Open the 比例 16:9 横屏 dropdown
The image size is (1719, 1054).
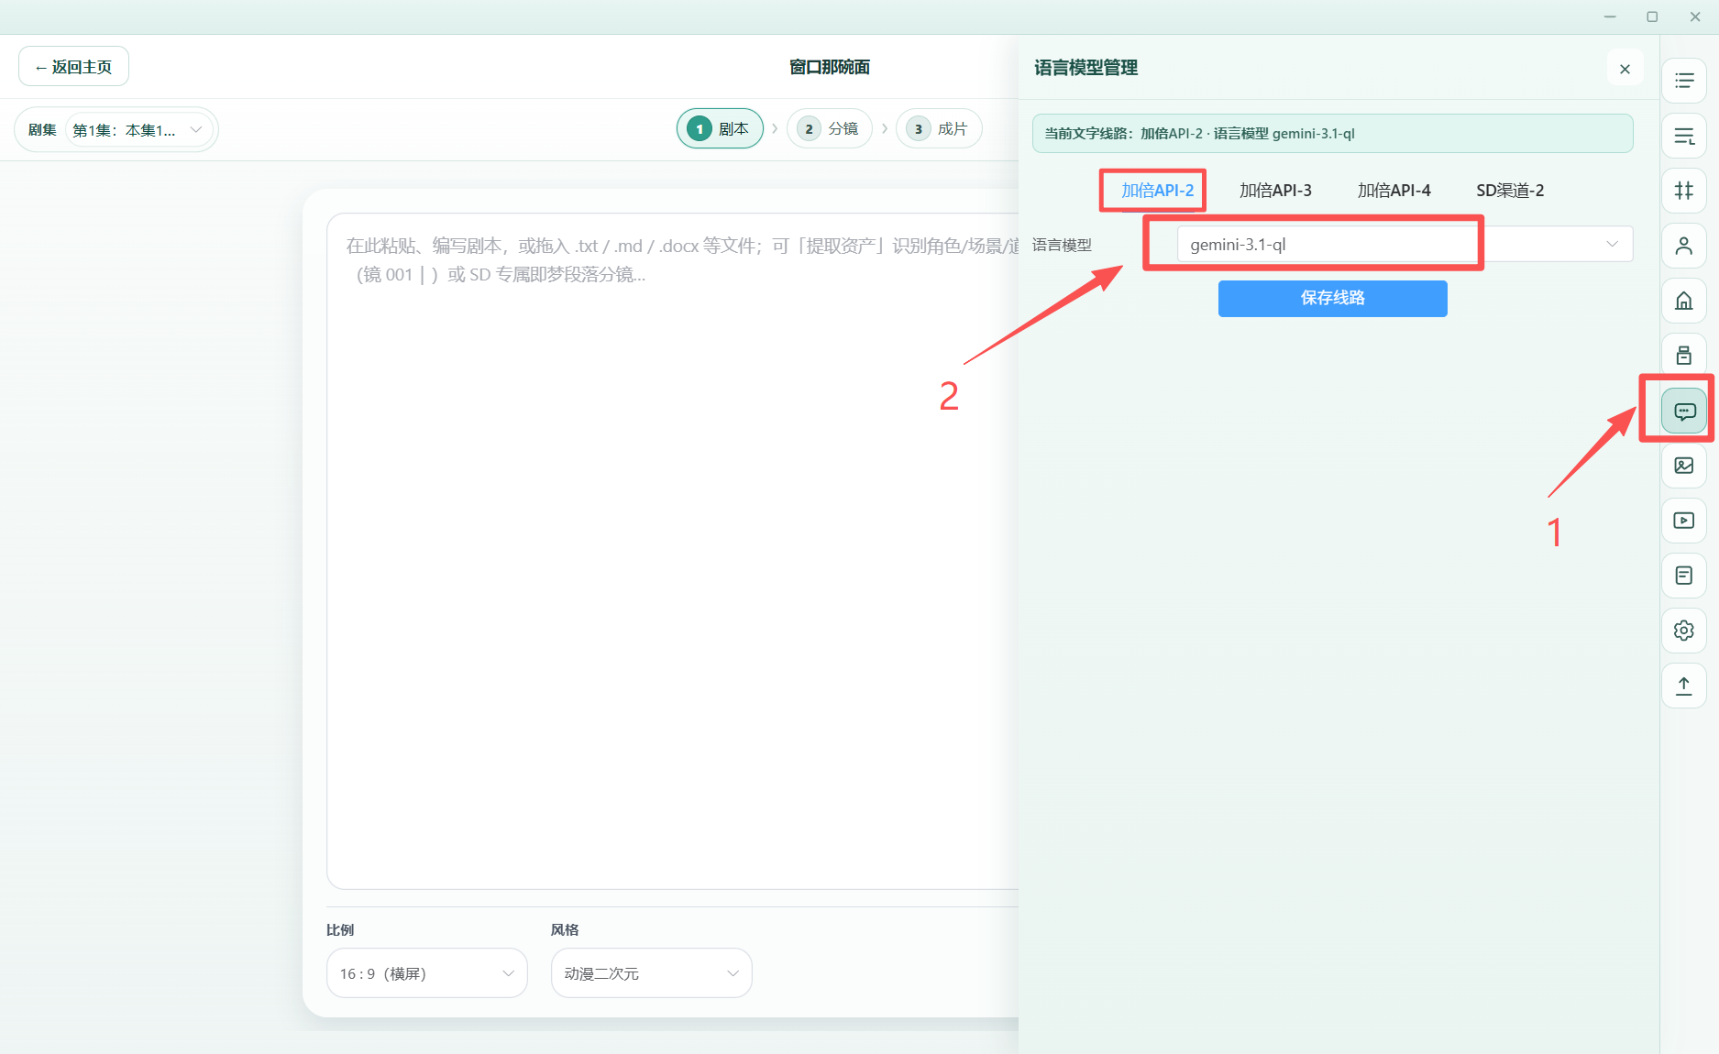point(427,973)
